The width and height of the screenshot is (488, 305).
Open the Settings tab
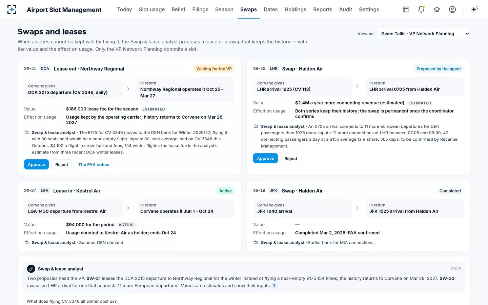[369, 9]
